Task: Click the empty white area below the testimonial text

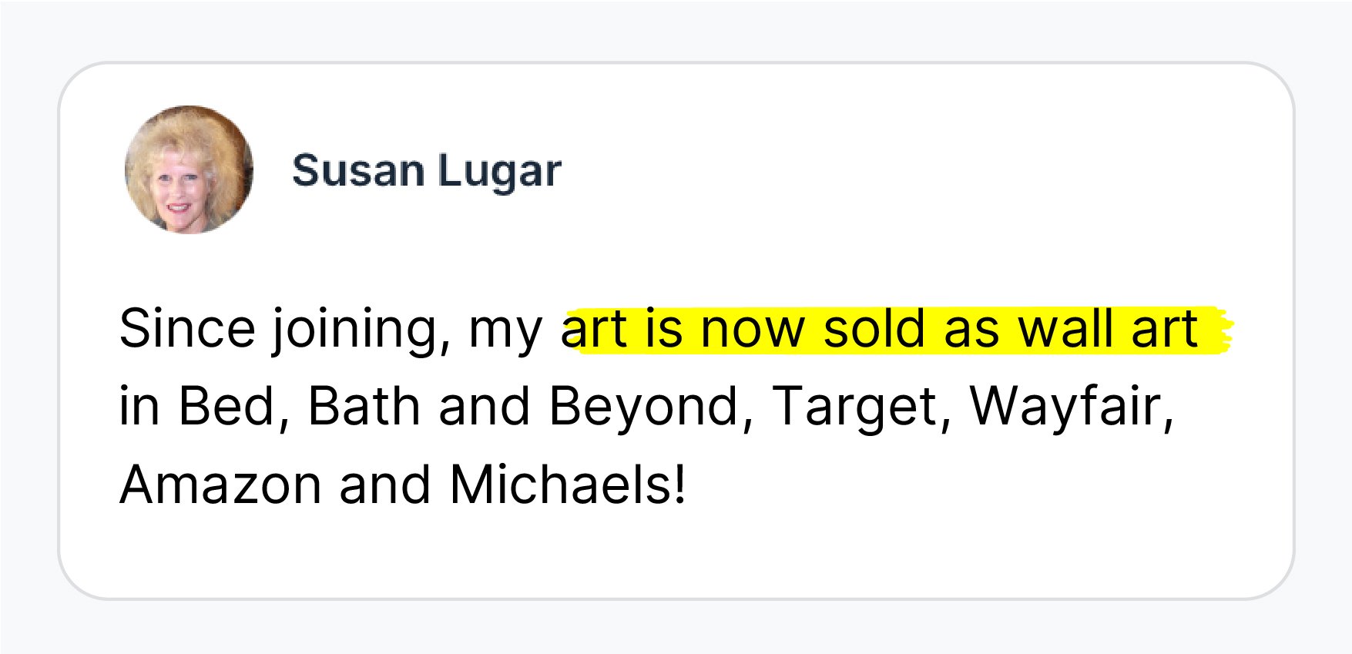Action: [x=676, y=555]
